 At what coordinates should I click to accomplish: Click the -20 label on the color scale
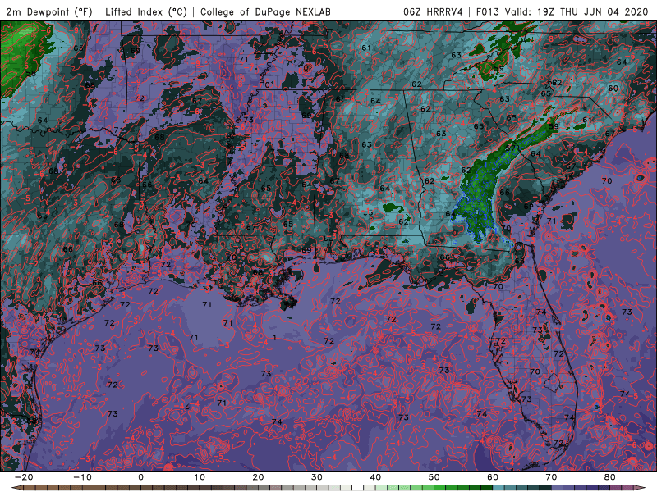(24, 477)
